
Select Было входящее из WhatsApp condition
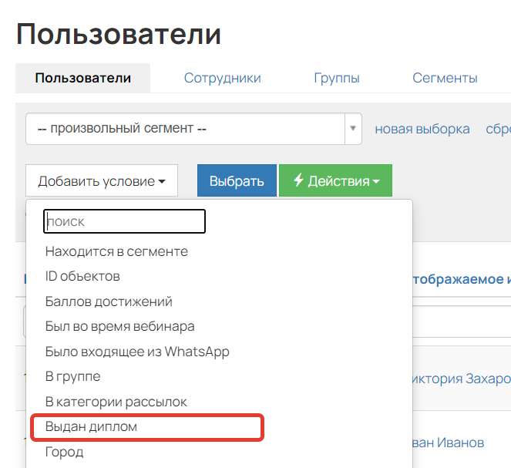137,352
